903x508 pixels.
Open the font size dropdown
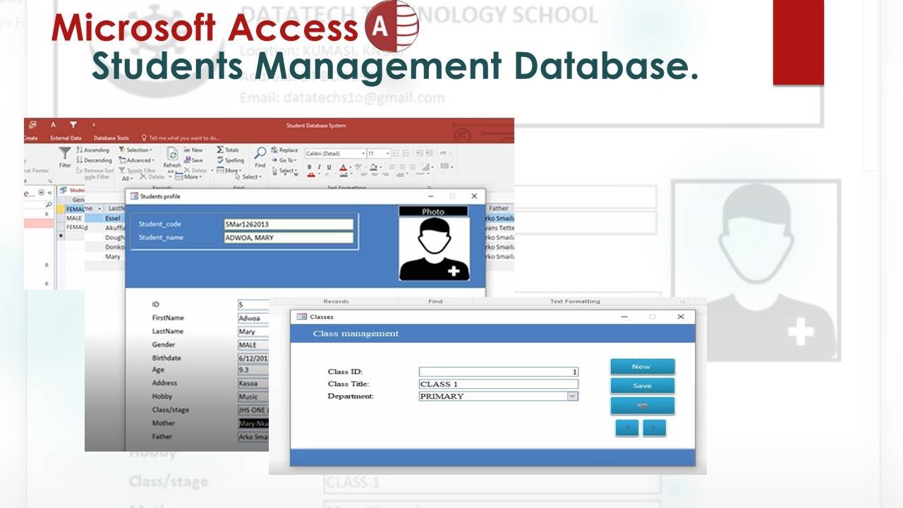point(387,153)
